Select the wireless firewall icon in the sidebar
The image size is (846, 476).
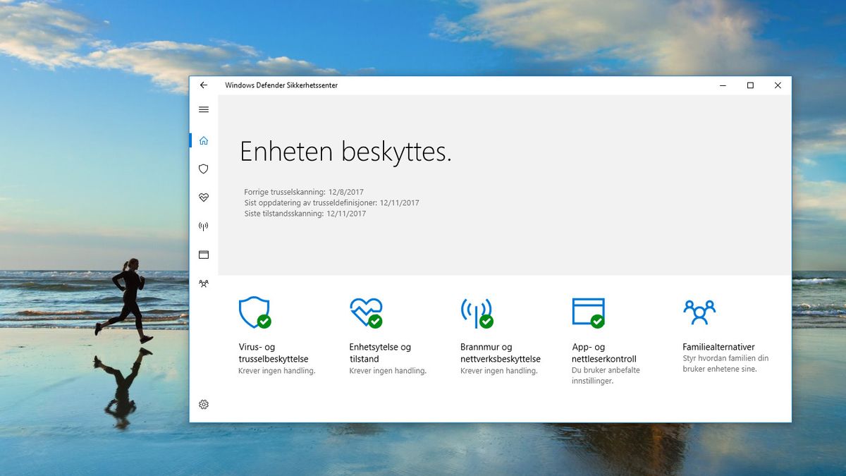pos(204,226)
